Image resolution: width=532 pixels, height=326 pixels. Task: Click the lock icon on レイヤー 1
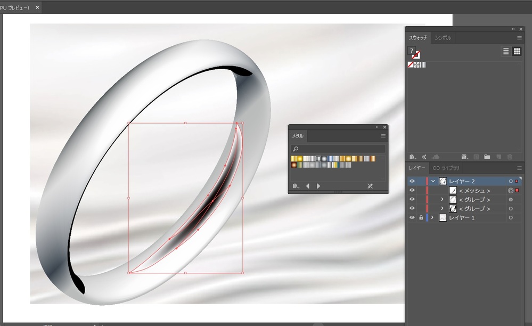[x=421, y=218]
